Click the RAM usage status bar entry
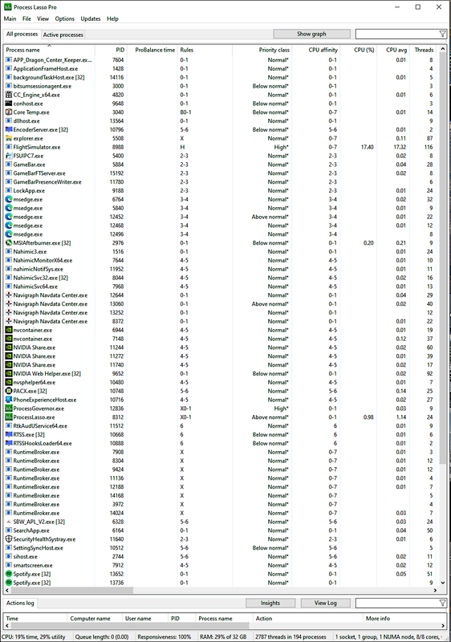This screenshot has height=642, width=451. click(223, 636)
